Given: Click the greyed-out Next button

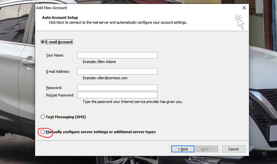Looking at the screenshot, I should point(207,149).
